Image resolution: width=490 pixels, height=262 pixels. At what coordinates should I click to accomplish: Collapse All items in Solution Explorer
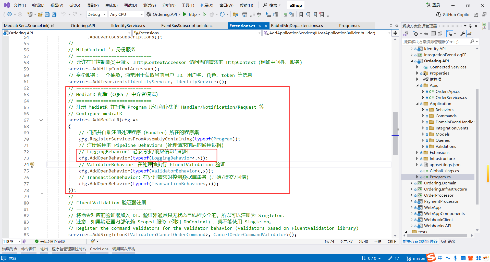coord(433,34)
